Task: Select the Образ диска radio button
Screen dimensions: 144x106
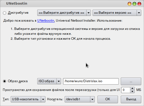Action: (x=4, y=81)
